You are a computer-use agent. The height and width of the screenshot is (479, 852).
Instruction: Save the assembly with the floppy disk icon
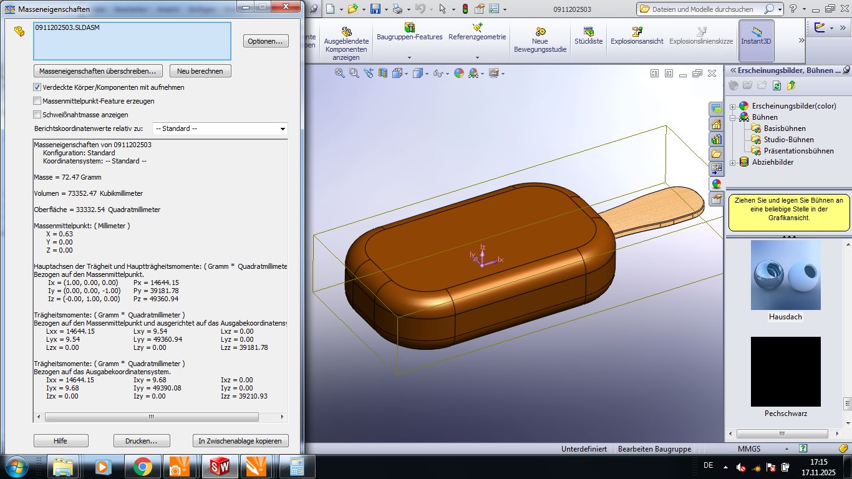(x=375, y=9)
